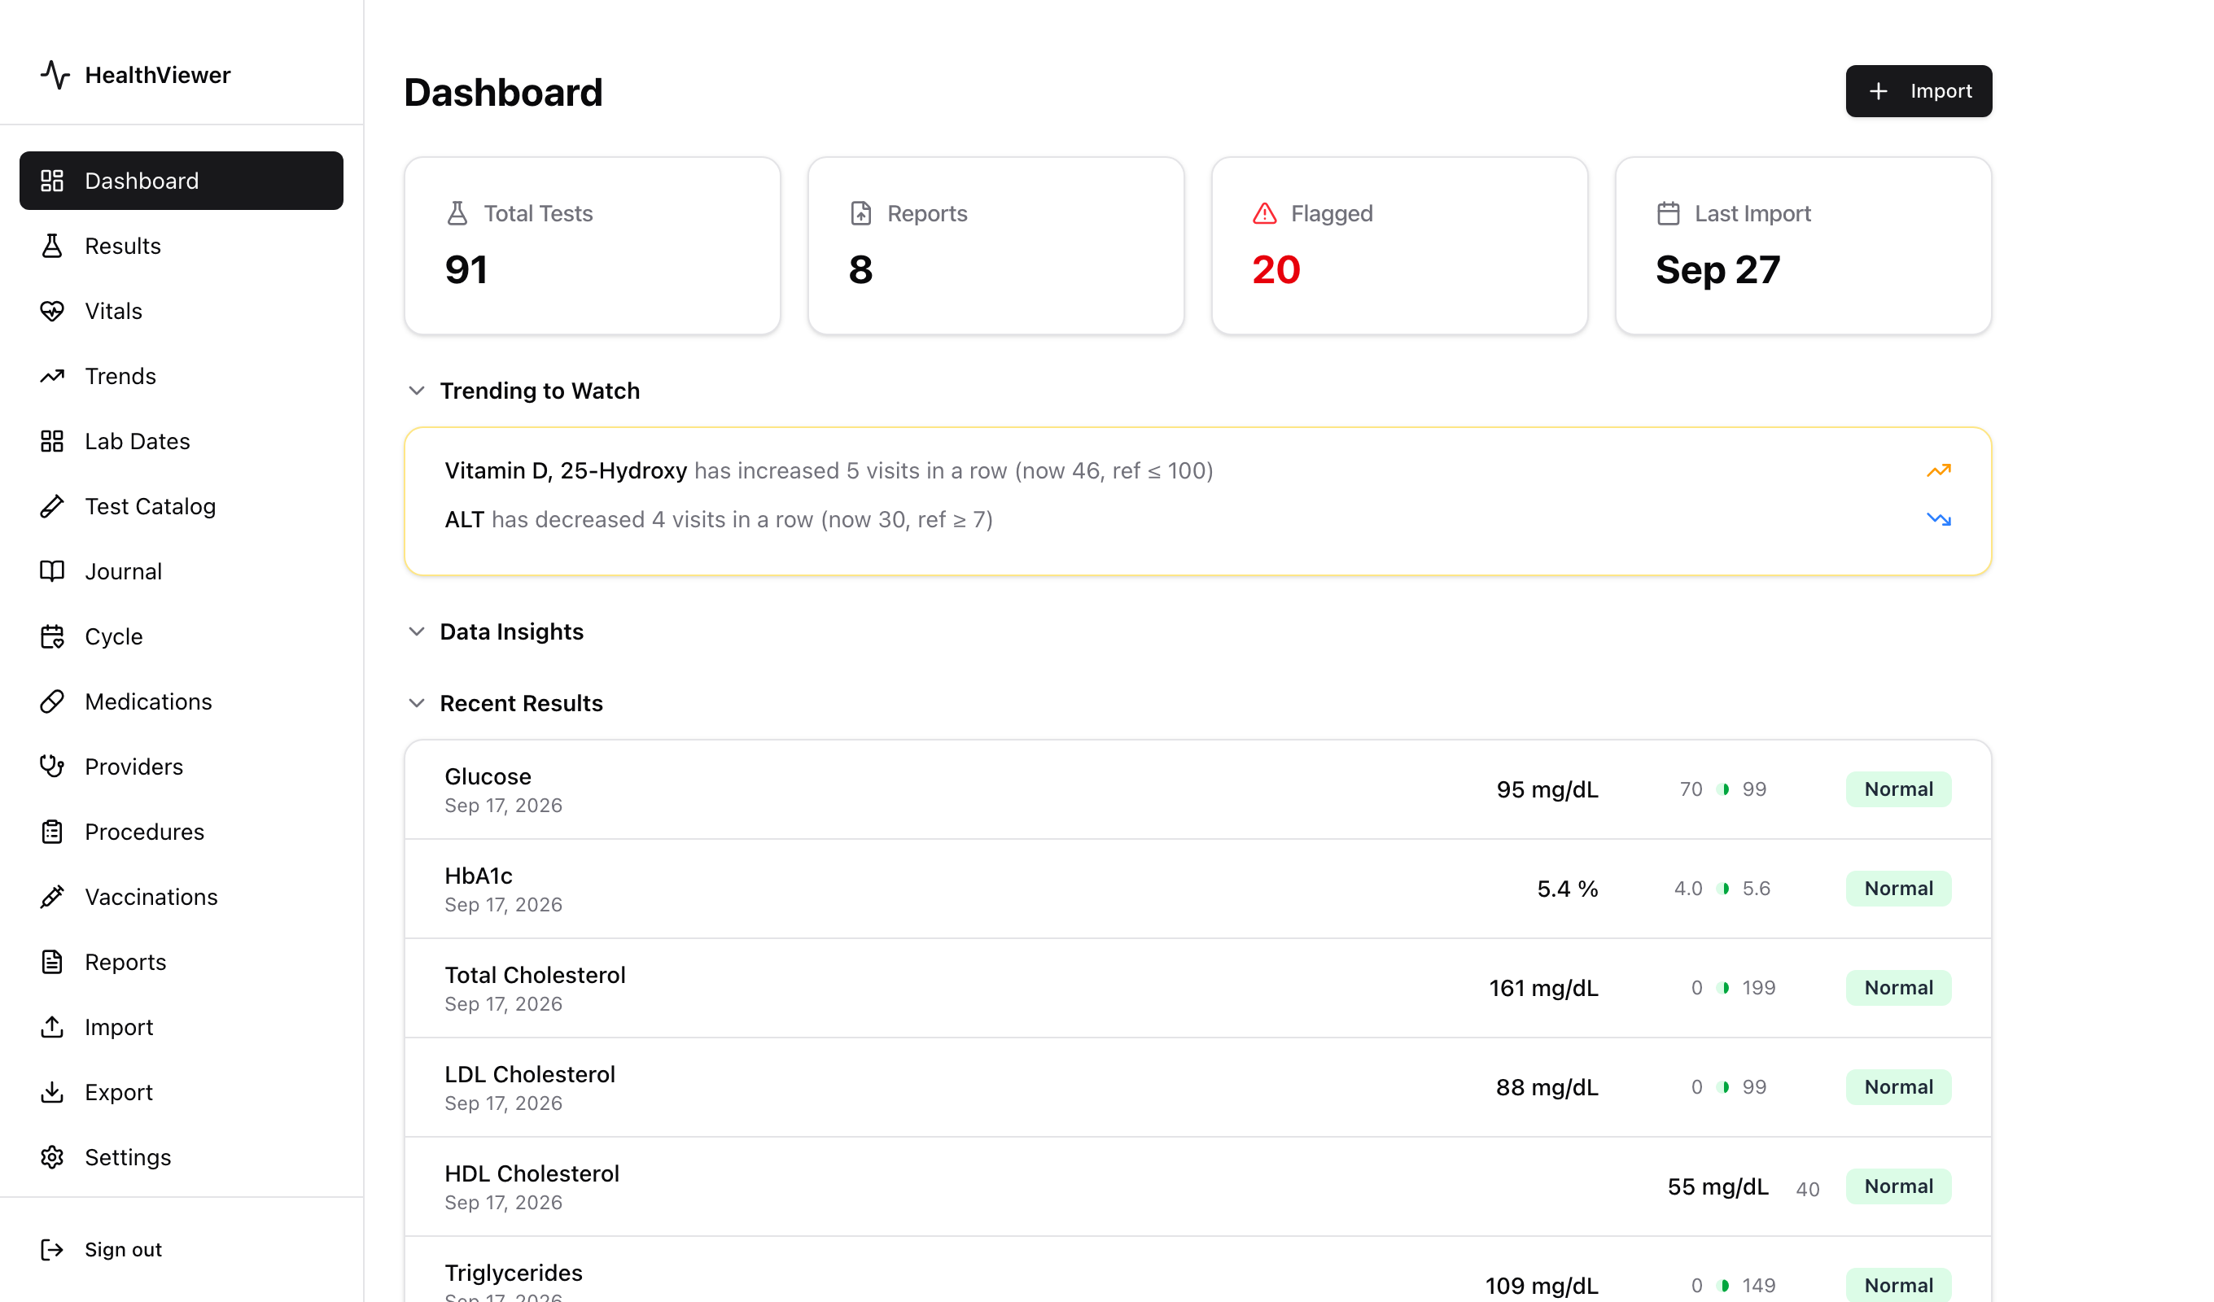Go to the Results page
The width and height of the screenshot is (2214, 1302).
point(181,246)
